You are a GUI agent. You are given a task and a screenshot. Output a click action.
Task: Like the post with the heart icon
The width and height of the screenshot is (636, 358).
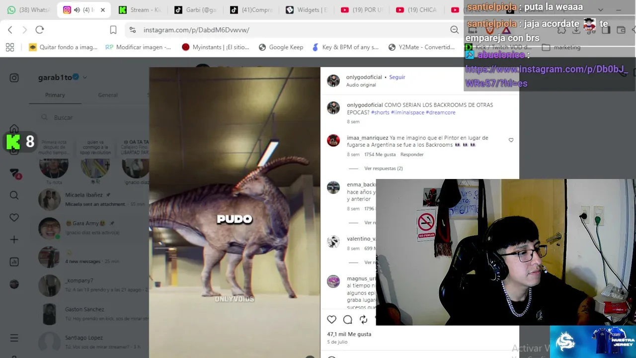pyautogui.click(x=331, y=320)
